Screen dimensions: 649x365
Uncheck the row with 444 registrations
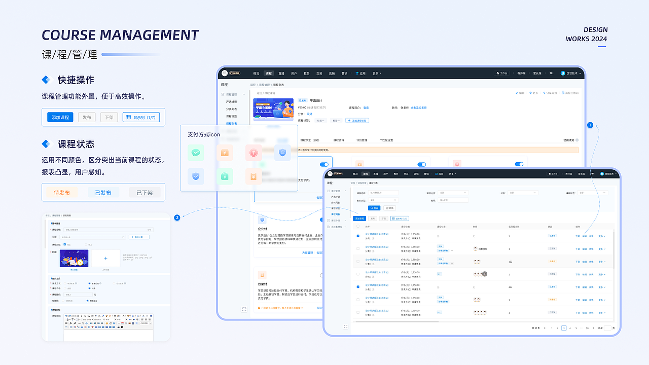coord(358,287)
